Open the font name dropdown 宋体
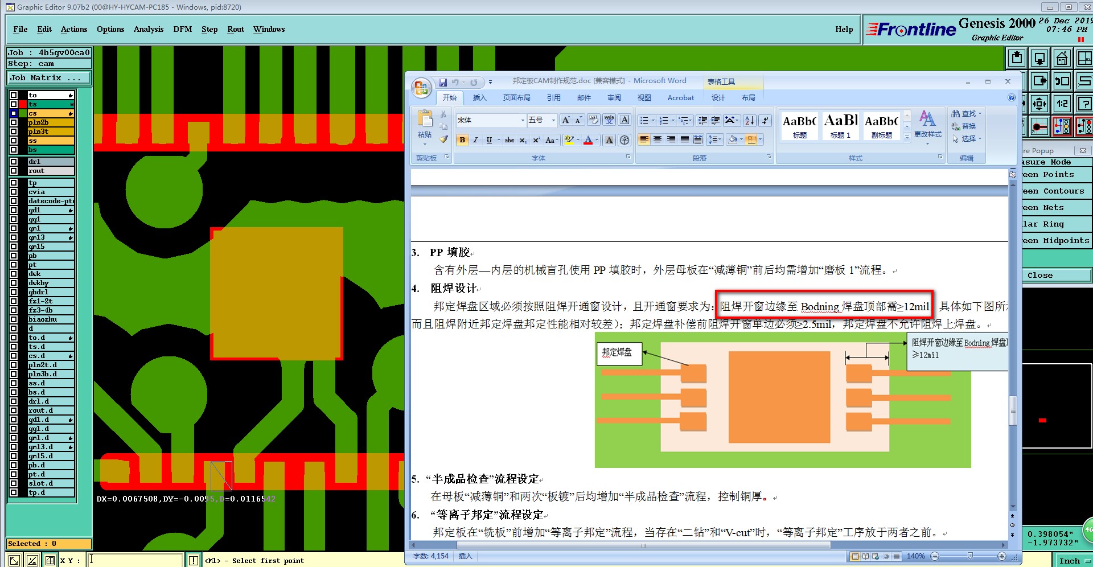1093x567 pixels. [523, 120]
